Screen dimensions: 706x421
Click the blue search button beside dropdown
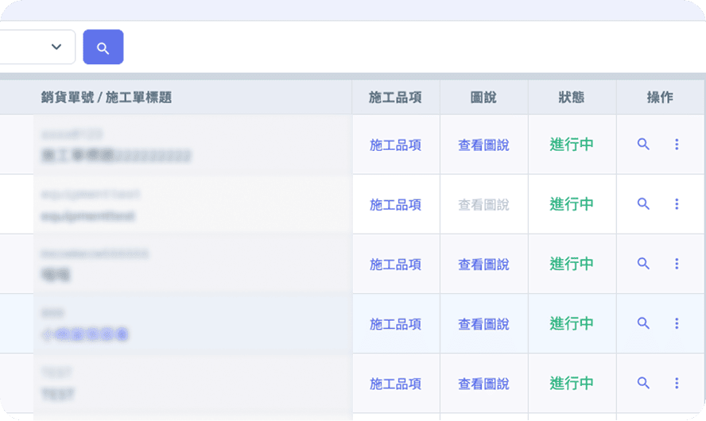(103, 47)
